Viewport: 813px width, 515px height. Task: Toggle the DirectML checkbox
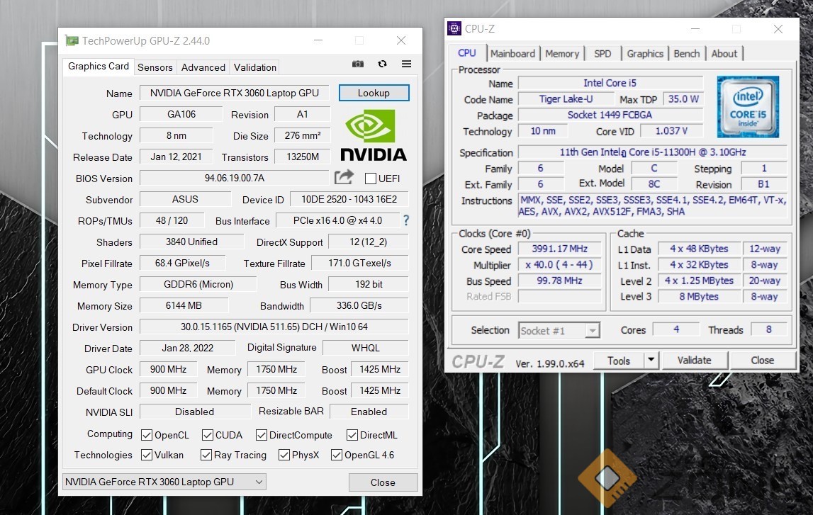352,435
